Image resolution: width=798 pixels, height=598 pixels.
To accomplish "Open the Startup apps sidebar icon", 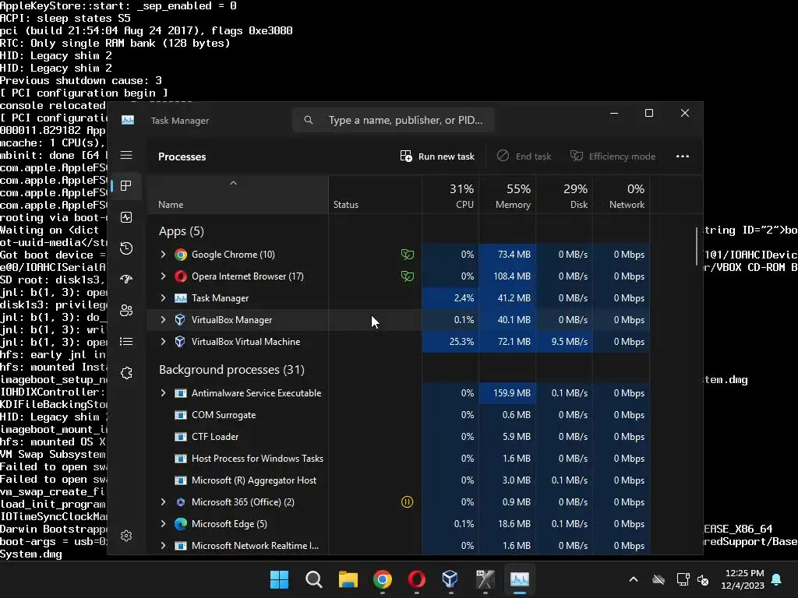I will coord(126,279).
